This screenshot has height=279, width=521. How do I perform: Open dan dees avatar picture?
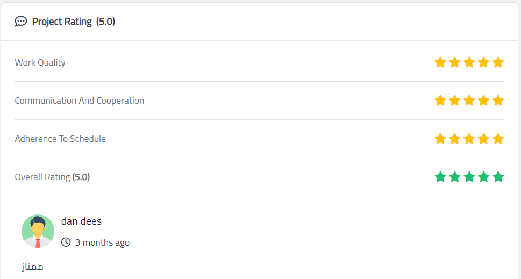click(38, 231)
